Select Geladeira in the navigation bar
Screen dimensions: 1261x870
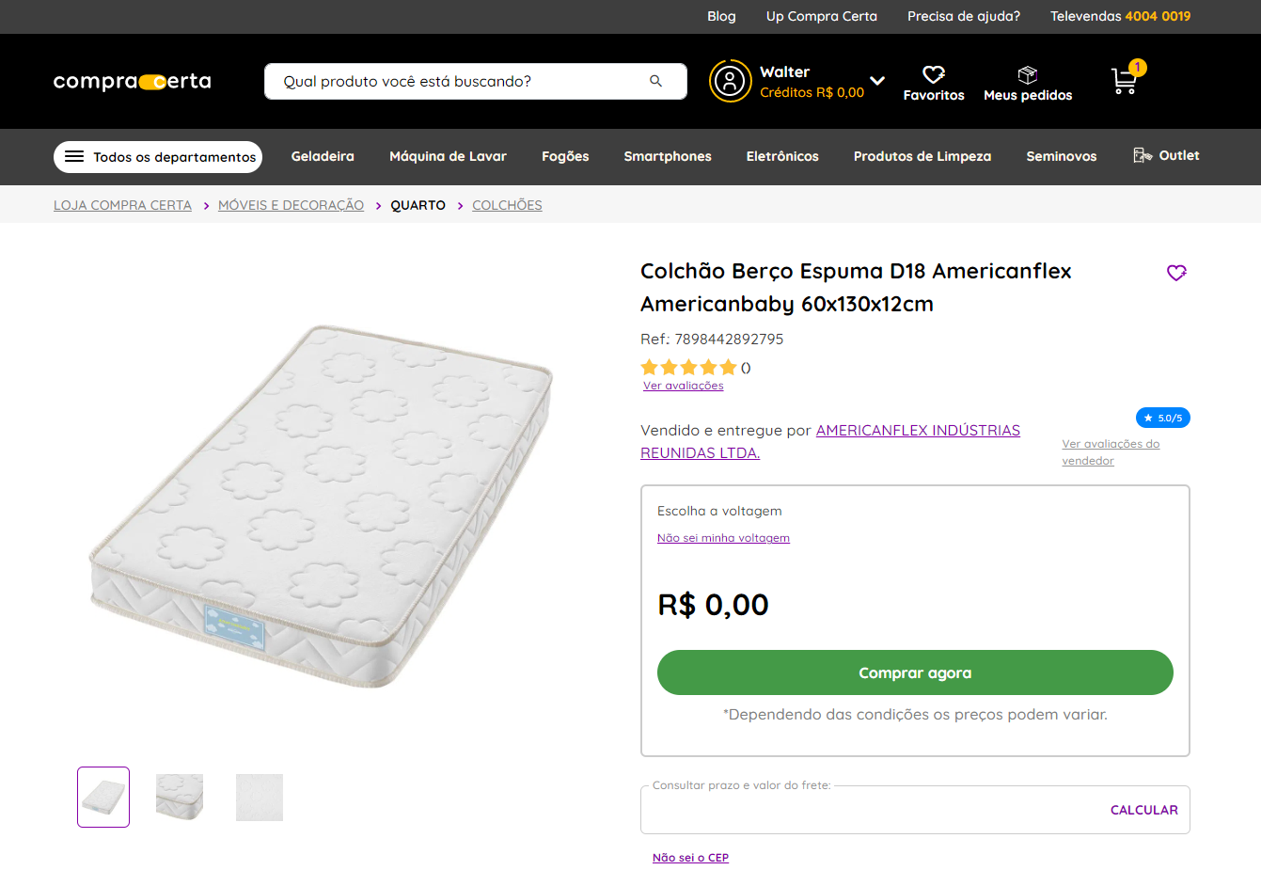[323, 156]
